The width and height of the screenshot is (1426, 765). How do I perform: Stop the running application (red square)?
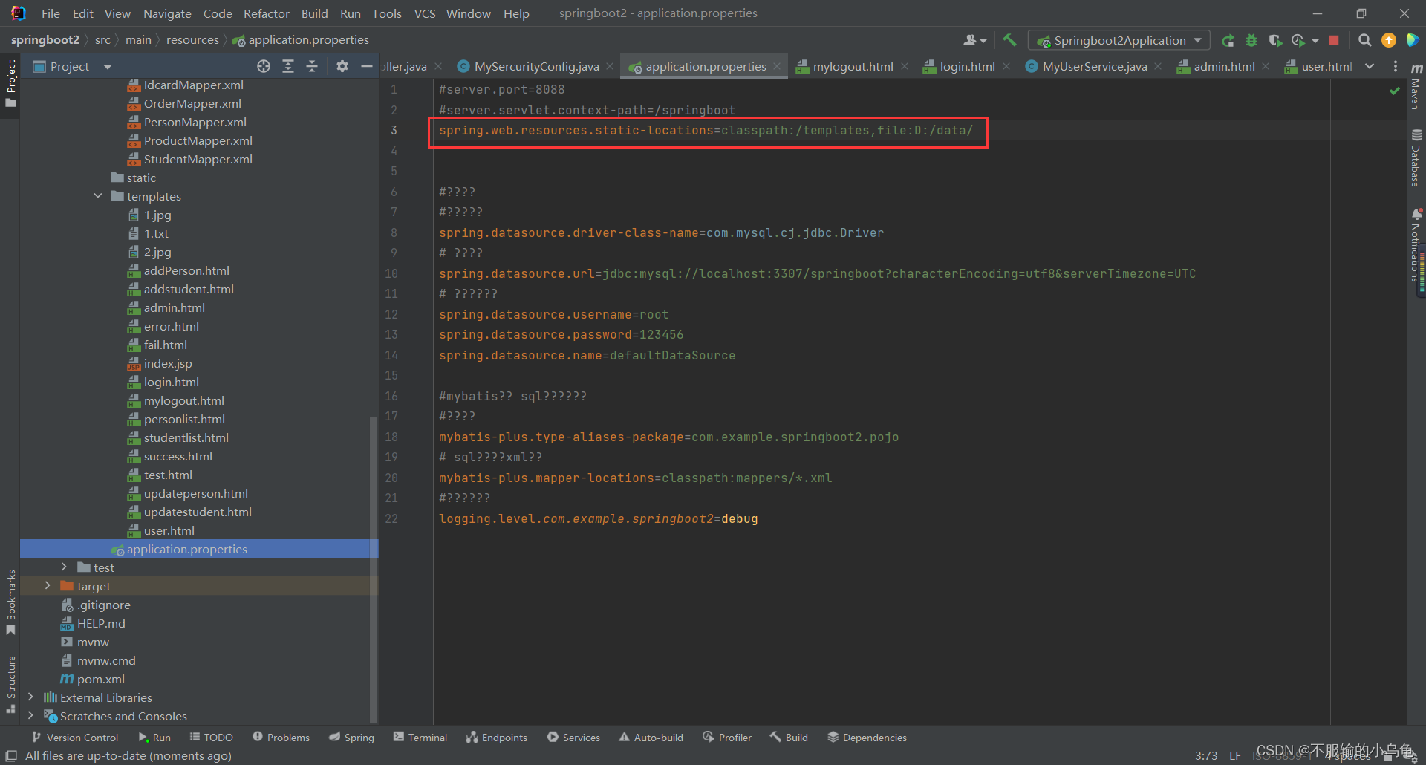point(1334,40)
